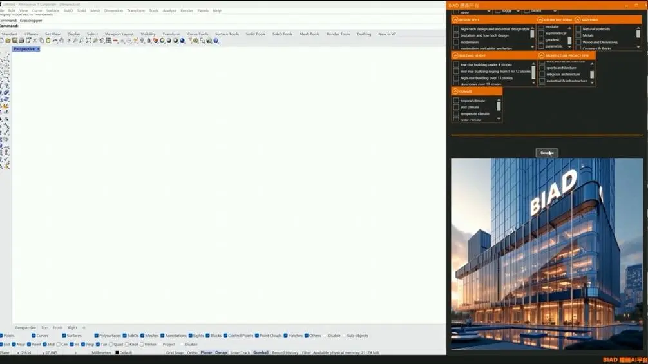Collapse the BUILDING HEIGHT section header
Viewport: 648px width, 364px height.
coord(455,56)
